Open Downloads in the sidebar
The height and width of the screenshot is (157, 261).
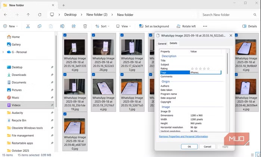(19, 75)
